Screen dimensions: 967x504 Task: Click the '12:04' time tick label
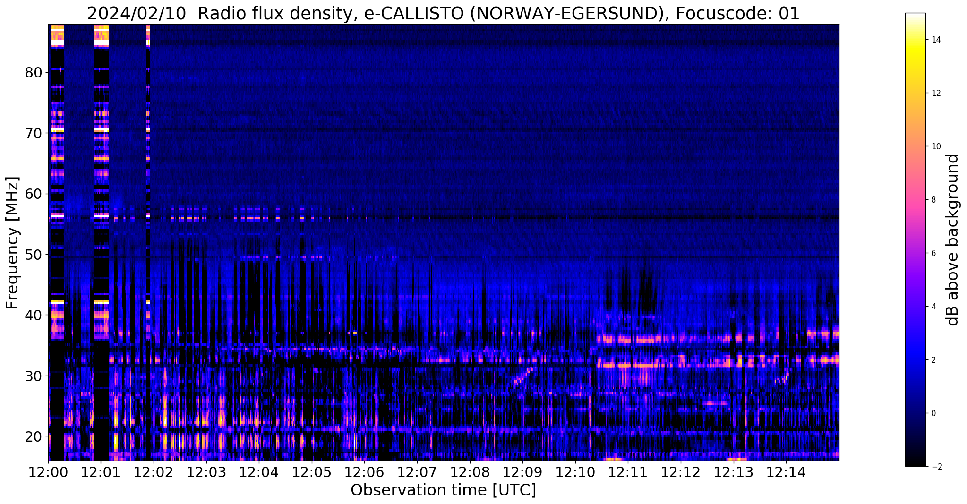[259, 472]
